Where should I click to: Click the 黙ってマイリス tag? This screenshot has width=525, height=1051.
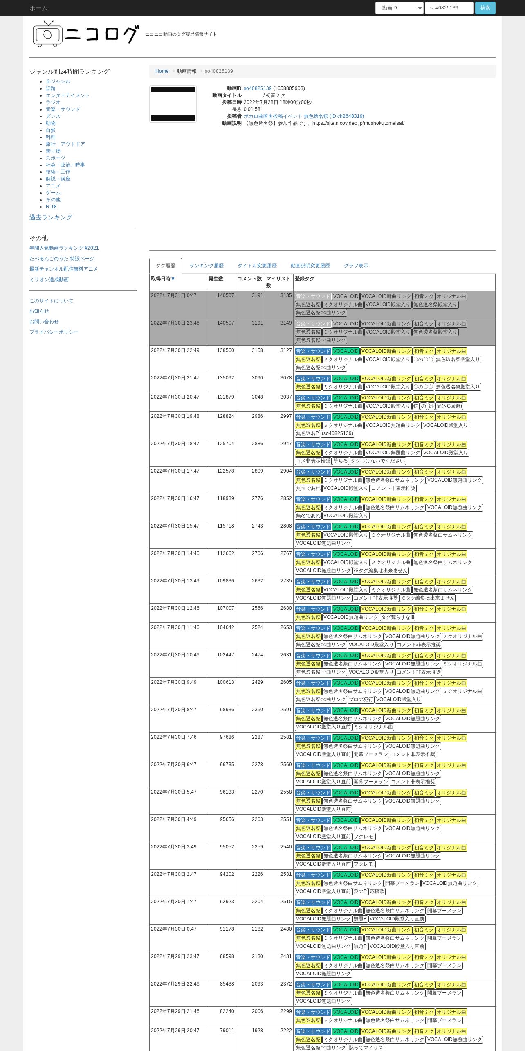[366, 1048]
